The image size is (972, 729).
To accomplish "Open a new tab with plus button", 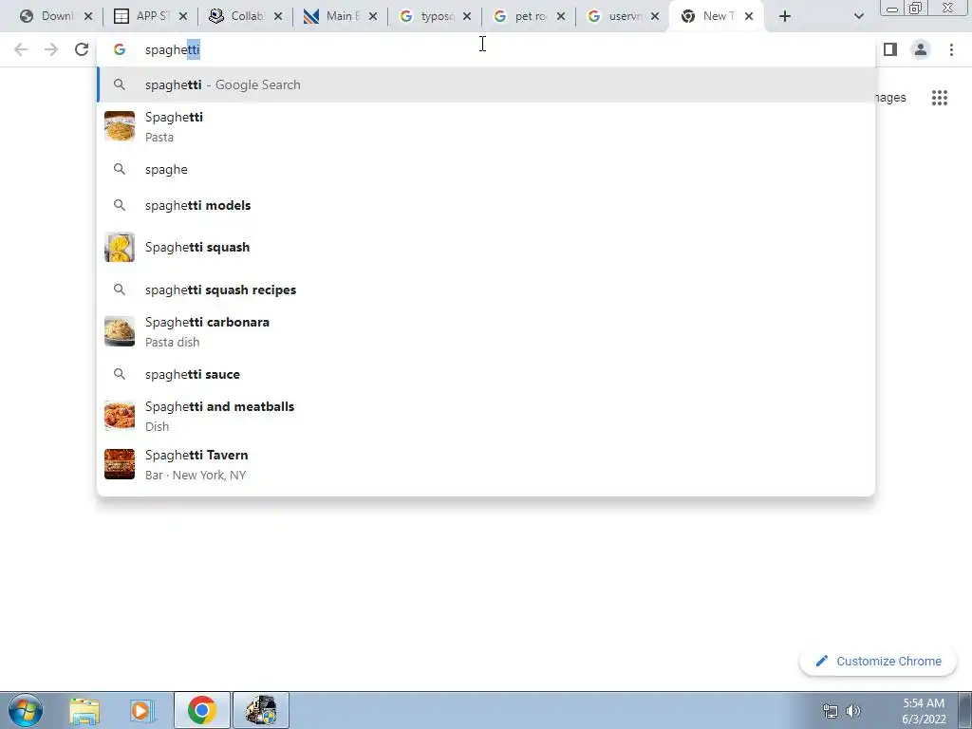I will [785, 16].
